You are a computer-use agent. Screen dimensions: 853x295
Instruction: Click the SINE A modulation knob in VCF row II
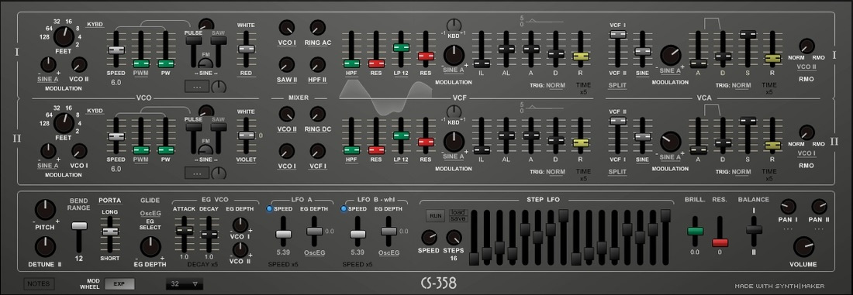click(454, 142)
